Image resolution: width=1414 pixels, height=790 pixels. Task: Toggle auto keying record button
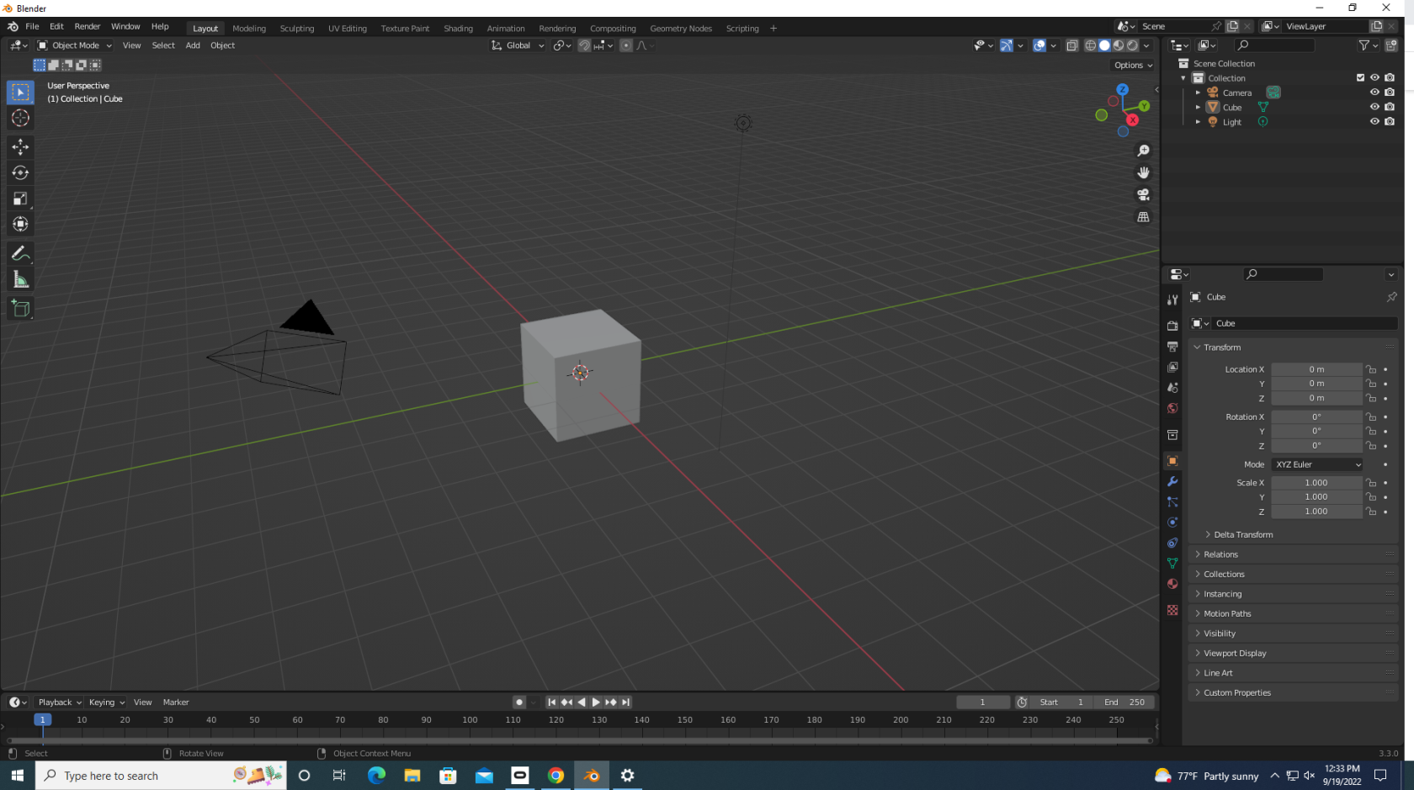point(519,703)
